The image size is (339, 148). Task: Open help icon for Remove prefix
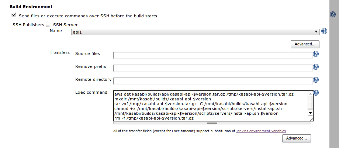(x=316, y=67)
